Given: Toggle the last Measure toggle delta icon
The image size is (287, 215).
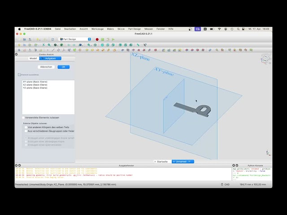Looking at the screenshot, I should (x=251, y=50).
